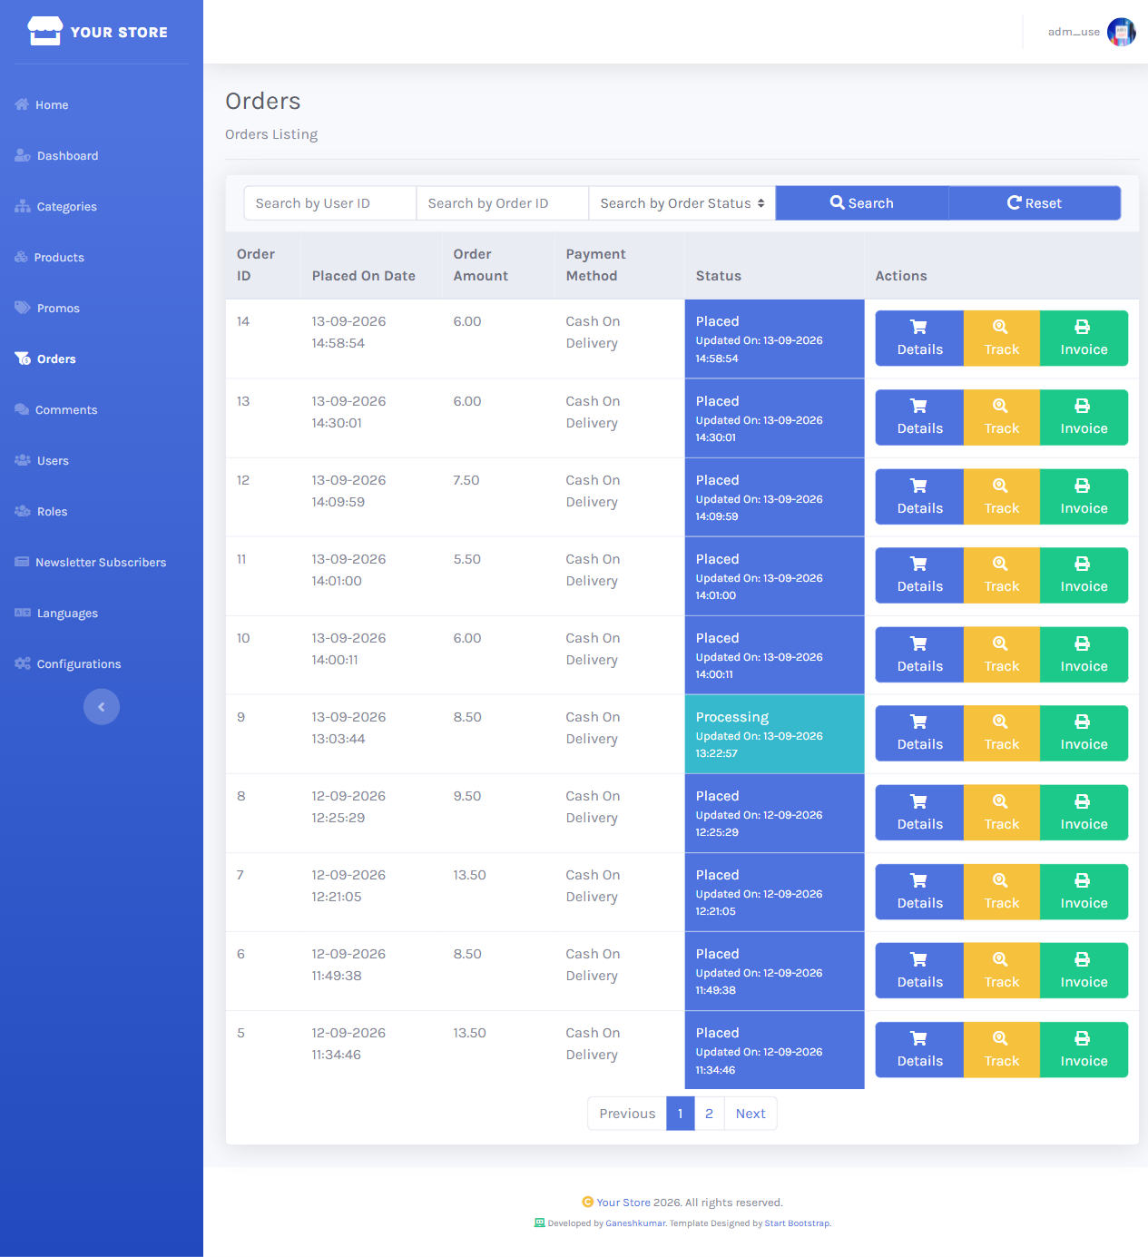Open the Your Store footer link
This screenshot has height=1257, width=1148.
623,1203
